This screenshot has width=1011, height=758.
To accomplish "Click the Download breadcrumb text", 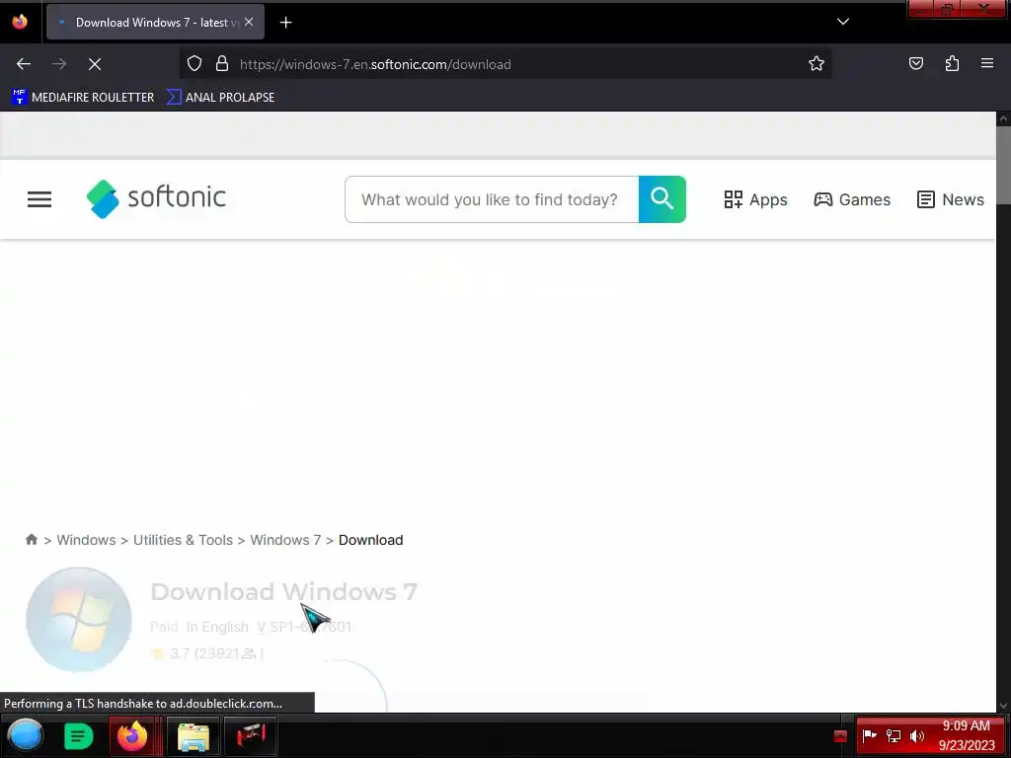I will [371, 540].
